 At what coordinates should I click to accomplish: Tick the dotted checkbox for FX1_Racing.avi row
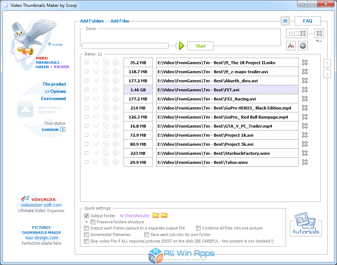coord(86,99)
